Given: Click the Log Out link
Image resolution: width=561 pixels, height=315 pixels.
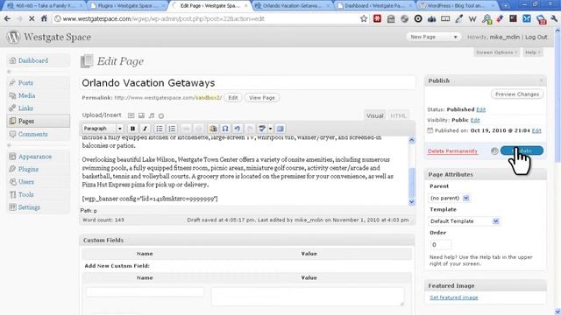Looking at the screenshot, I should tap(536, 37).
